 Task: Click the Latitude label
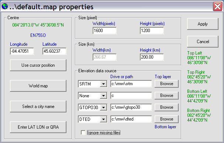(x=49, y=44)
